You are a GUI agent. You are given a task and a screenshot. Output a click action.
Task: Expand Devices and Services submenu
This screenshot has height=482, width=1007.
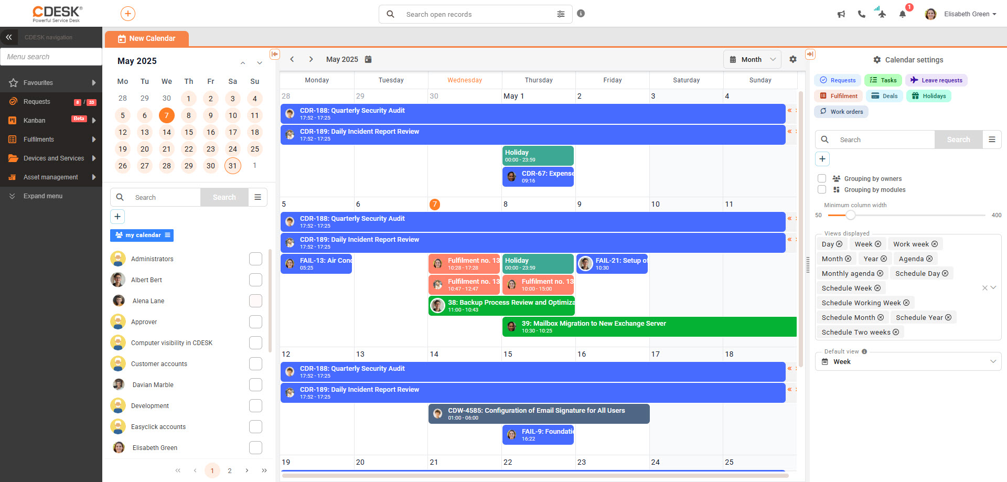point(94,158)
